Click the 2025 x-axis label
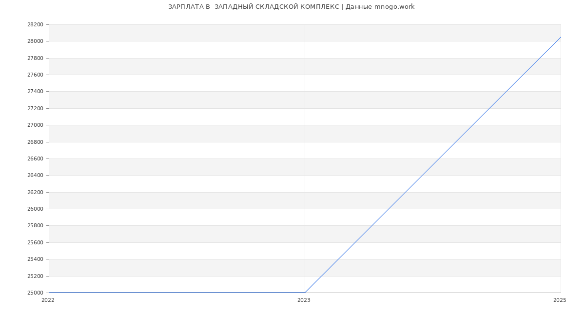Viewport: 585px width, 317px height. [x=560, y=300]
